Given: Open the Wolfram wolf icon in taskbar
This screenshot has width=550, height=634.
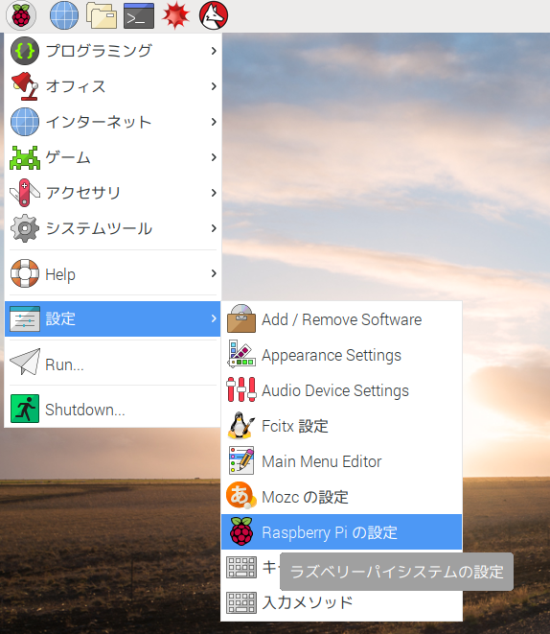Looking at the screenshot, I should 214,15.
